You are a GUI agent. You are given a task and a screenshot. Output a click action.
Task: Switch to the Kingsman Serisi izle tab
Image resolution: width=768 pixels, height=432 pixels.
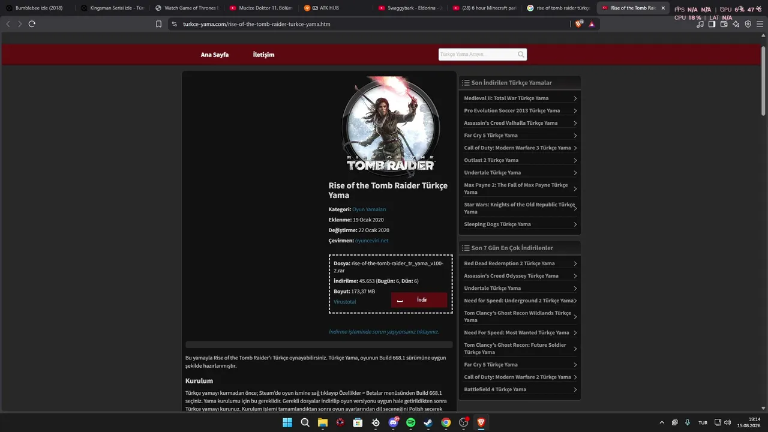pyautogui.click(x=113, y=8)
